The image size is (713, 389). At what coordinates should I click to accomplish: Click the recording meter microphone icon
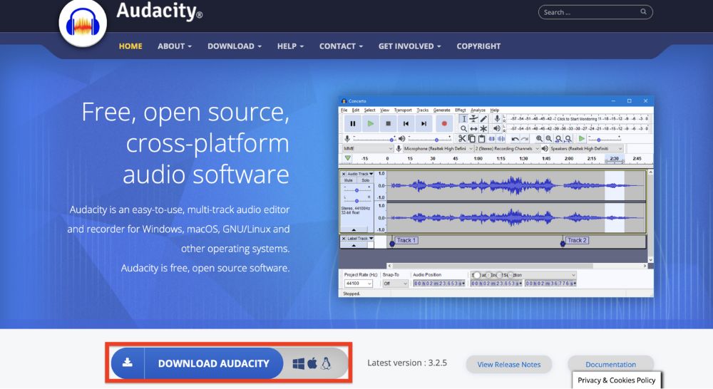[x=497, y=118]
